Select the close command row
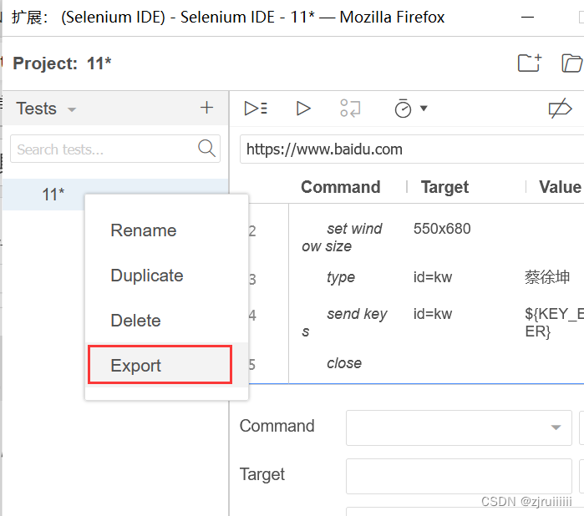Viewport: 584px width, 516px height. (344, 363)
